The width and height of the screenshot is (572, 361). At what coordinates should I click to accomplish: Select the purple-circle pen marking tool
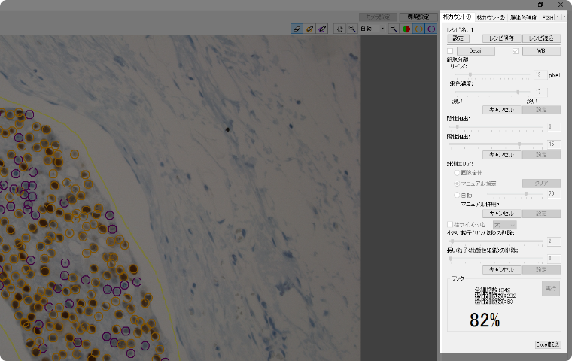point(322,29)
